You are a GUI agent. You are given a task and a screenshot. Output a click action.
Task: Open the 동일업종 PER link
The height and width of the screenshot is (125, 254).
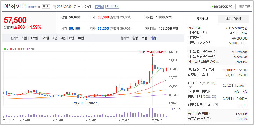pyautogui.click(x=199, y=114)
